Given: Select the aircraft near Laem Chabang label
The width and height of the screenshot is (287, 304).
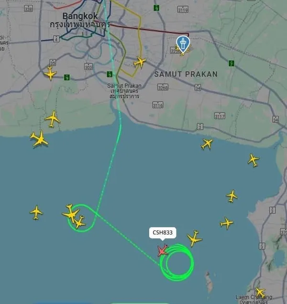Looking at the screenshot, I should pos(260,293).
